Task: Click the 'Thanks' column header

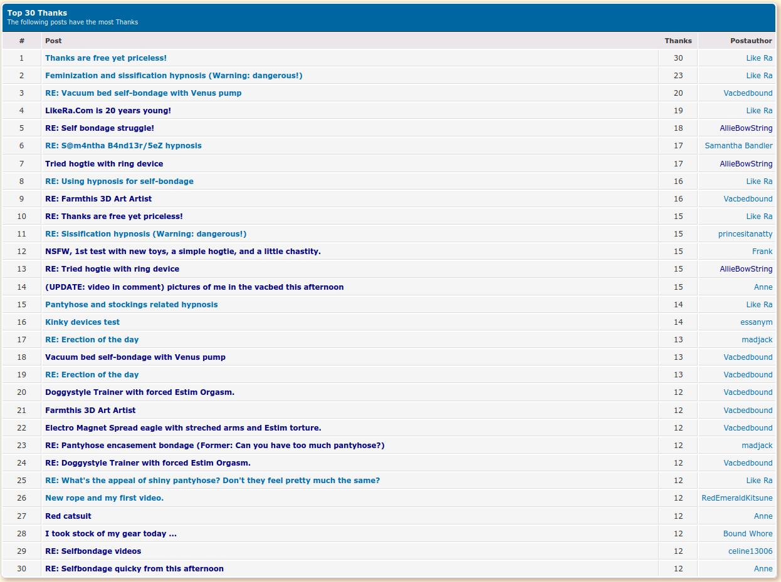Action: click(x=678, y=41)
